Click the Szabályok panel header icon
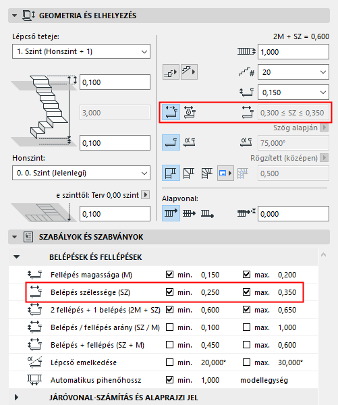This screenshot has width=338, height=405. [x=28, y=237]
